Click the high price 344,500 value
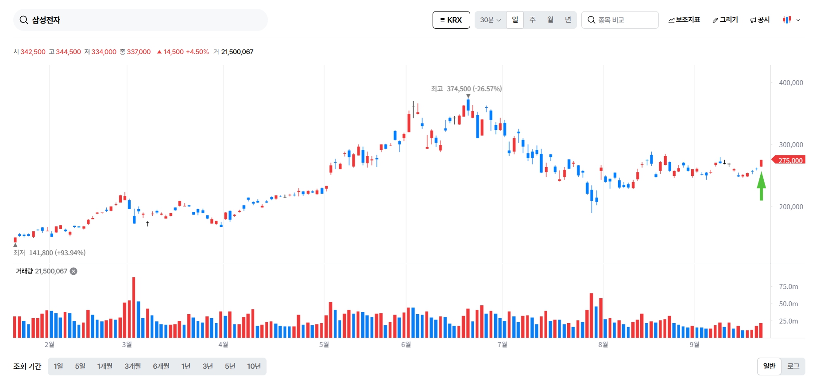The image size is (820, 386). tap(68, 52)
